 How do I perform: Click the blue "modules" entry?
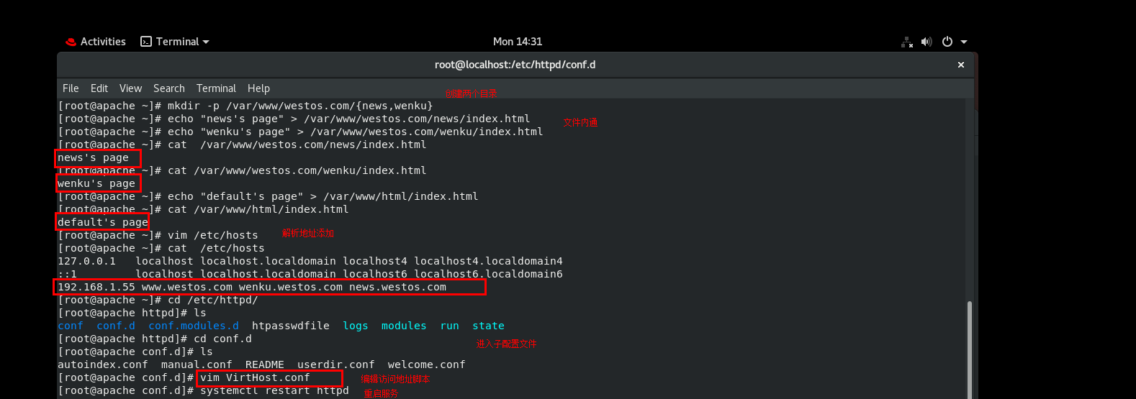pyautogui.click(x=404, y=326)
